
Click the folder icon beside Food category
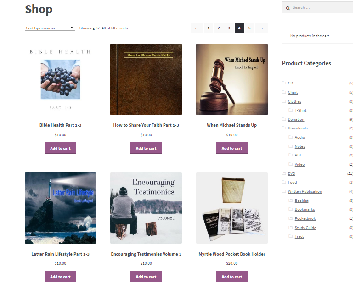coord(284,182)
